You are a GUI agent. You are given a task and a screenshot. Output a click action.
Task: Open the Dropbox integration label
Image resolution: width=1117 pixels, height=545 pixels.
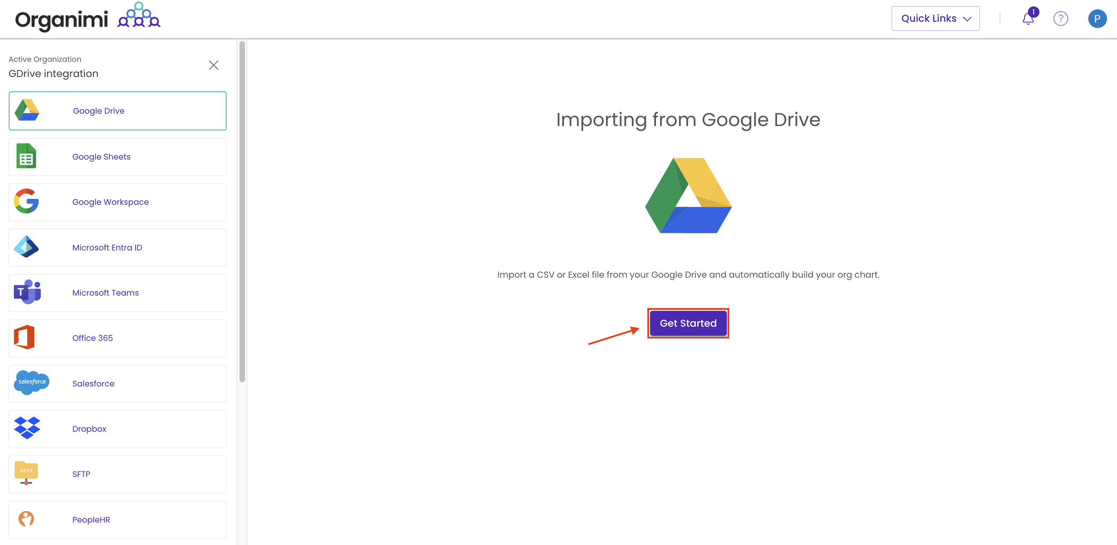89,429
